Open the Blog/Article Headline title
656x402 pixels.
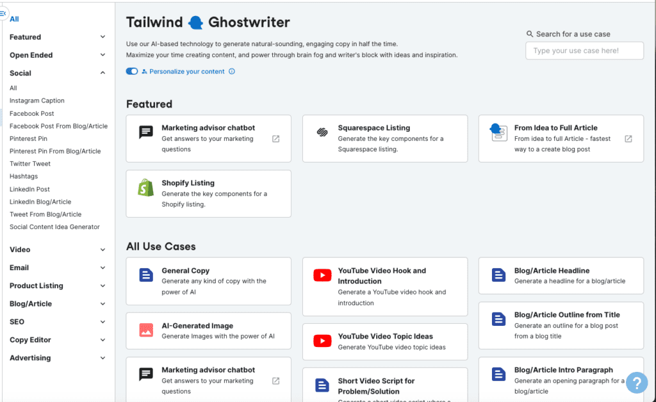[x=552, y=271]
